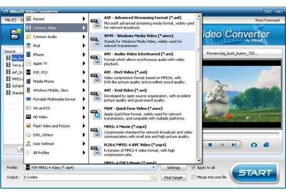Click the format list scroll up arrow
The width and height of the screenshot is (286, 192).
[x=199, y=16]
